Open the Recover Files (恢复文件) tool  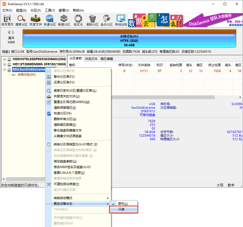coord(36,20)
